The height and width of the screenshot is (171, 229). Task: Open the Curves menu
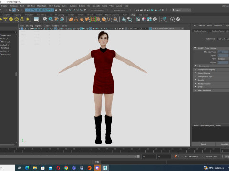[x=64, y=6]
